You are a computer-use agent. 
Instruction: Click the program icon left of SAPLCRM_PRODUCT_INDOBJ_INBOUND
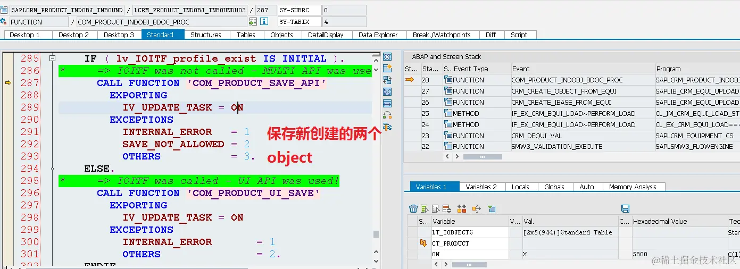(x=4, y=10)
